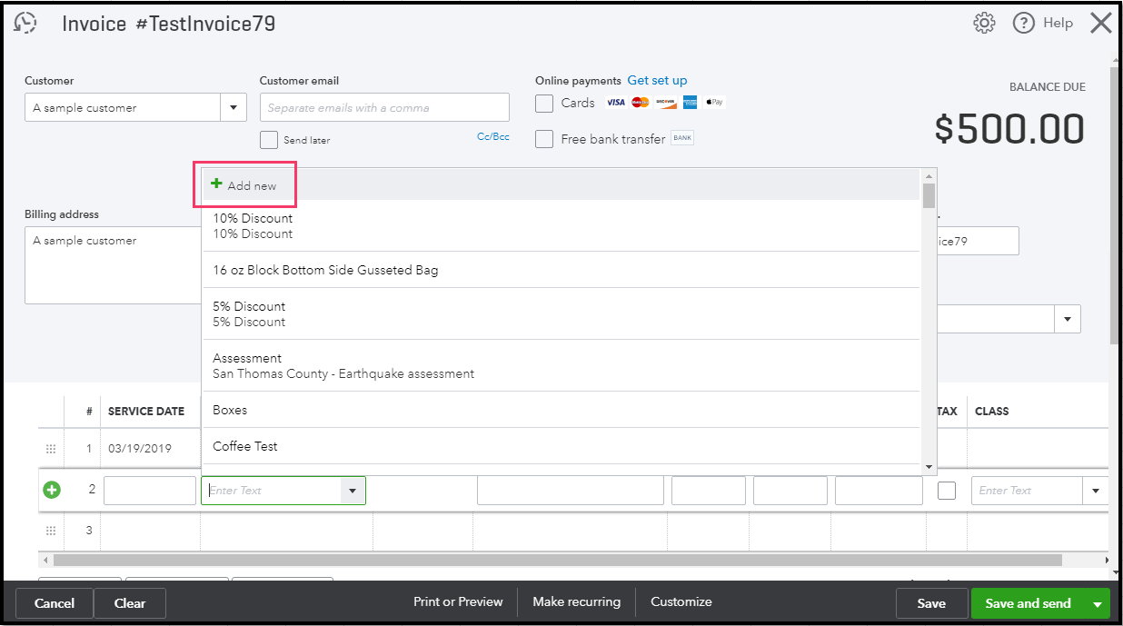Click the drag handle on invoice line 1
The height and width of the screenshot is (626, 1123).
pyautogui.click(x=50, y=448)
